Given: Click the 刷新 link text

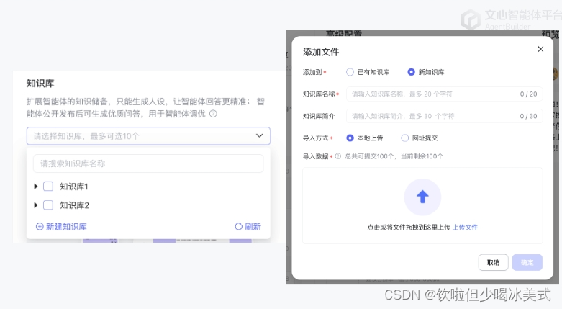Looking at the screenshot, I should coord(253,226).
